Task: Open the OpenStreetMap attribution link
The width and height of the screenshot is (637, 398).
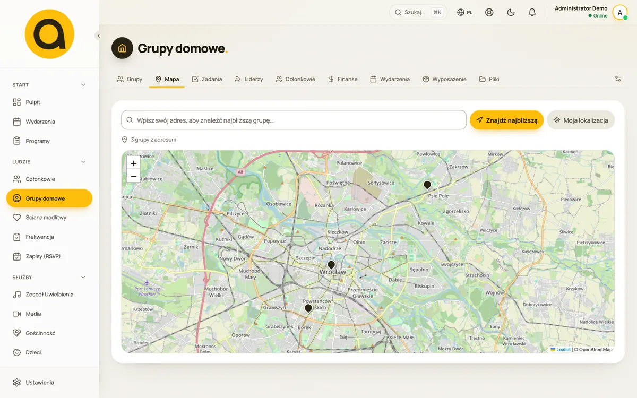Action: (595, 350)
